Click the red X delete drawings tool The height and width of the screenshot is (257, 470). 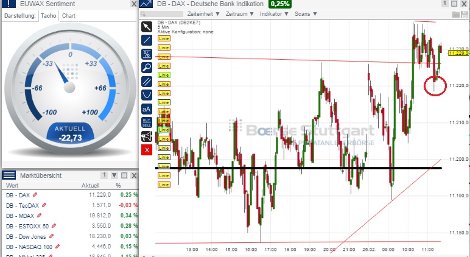point(147,150)
